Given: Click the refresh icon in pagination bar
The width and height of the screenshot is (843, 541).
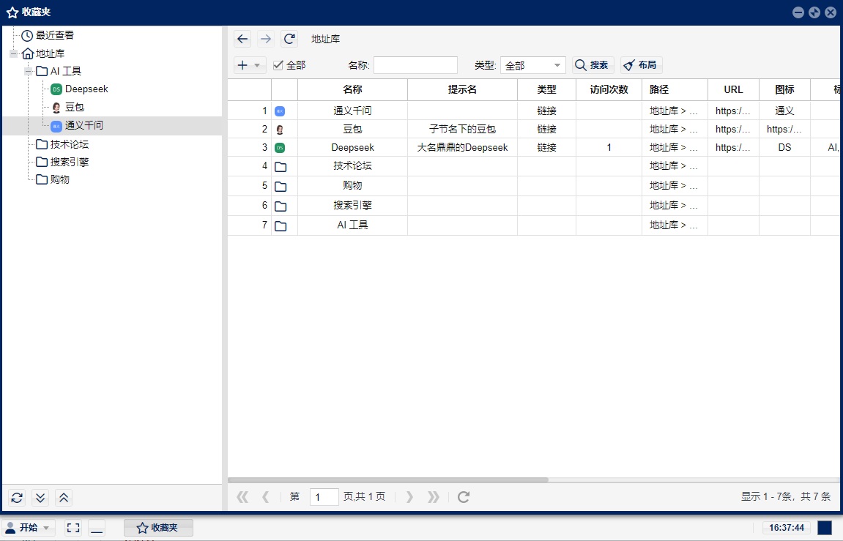Looking at the screenshot, I should click(463, 496).
